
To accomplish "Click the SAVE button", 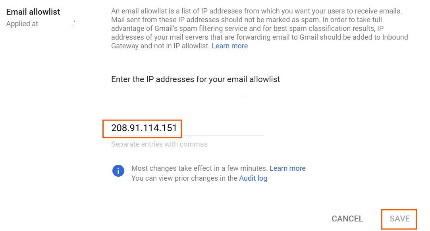I will tap(399, 219).
